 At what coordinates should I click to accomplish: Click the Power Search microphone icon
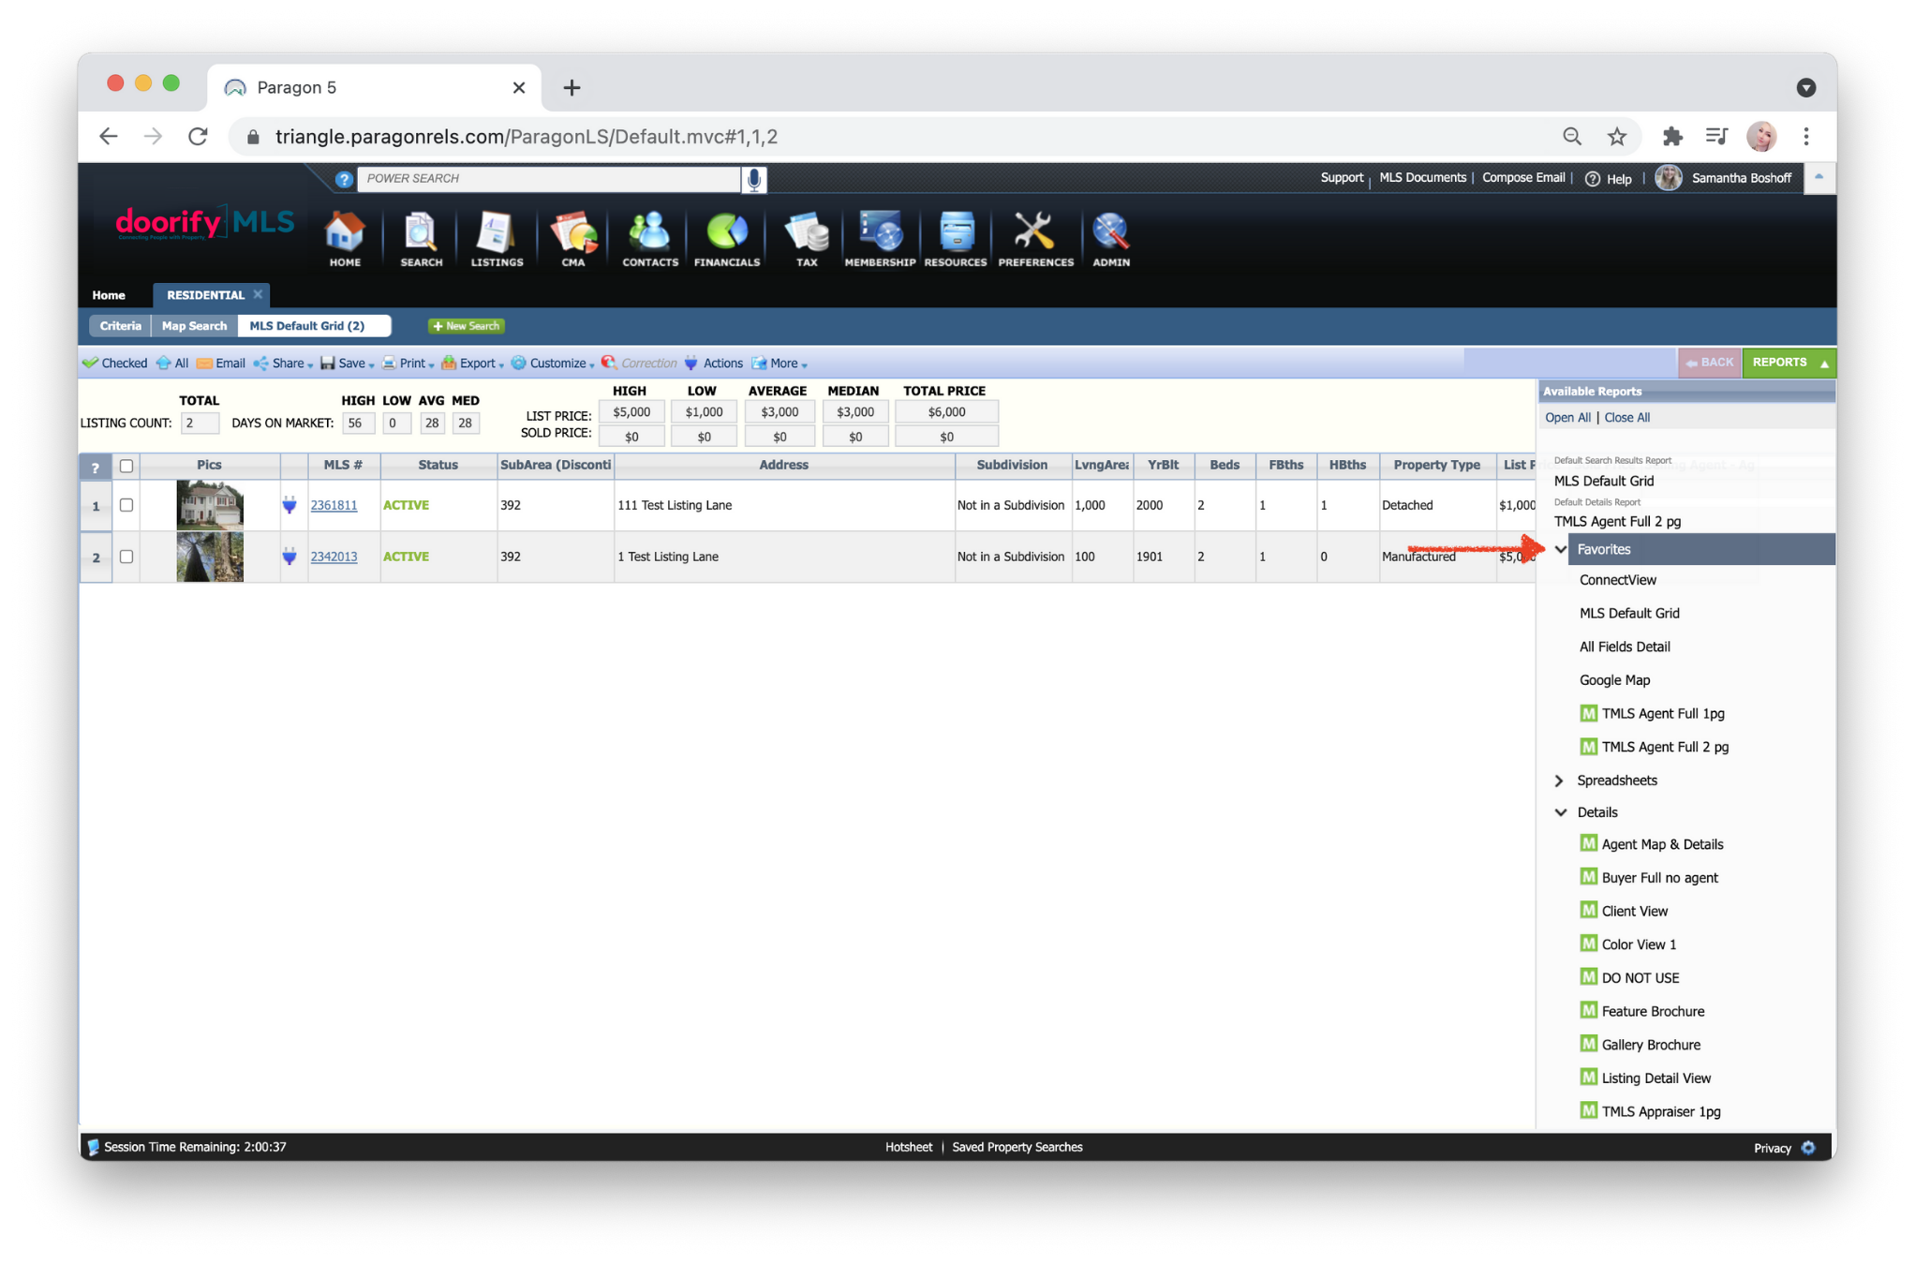754,178
